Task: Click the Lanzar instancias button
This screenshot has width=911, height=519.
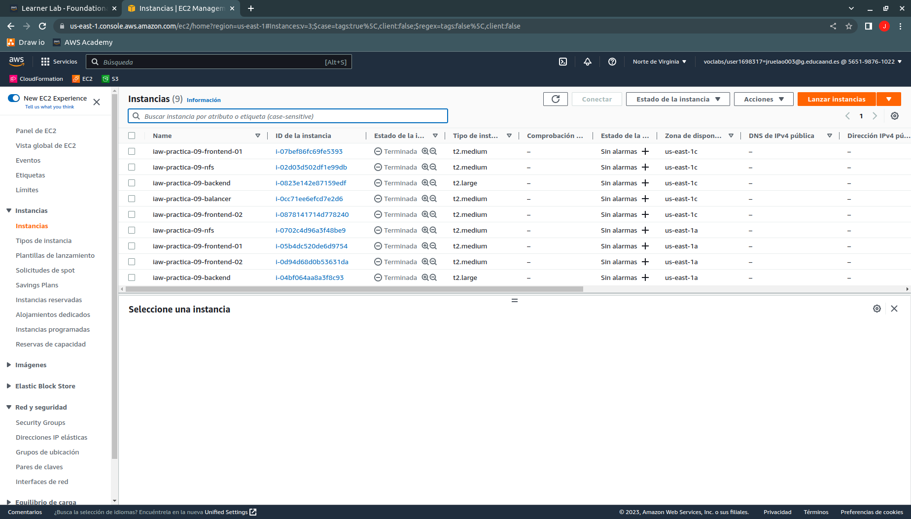Action: click(x=836, y=99)
